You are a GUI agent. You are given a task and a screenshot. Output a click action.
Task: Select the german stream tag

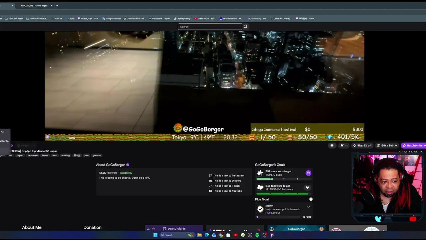pyautogui.click(x=97, y=156)
